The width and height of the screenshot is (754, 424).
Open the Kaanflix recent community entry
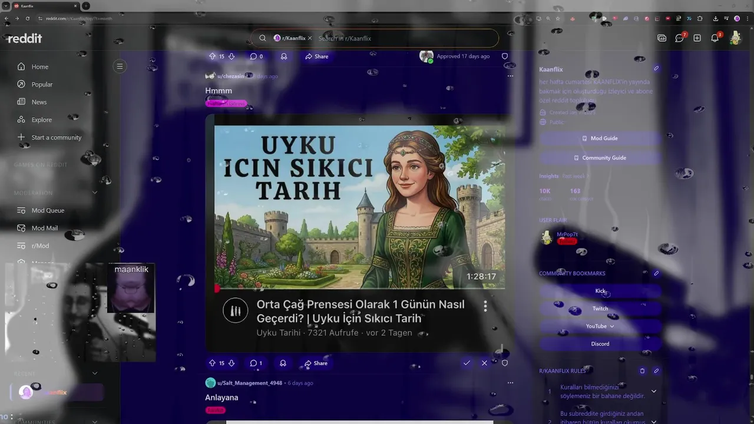[57, 392]
